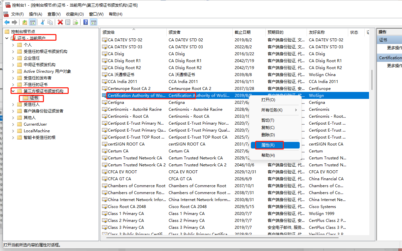Select the Active Directory 用户对象 node
Screen dimensions: 402x251
click(47, 71)
